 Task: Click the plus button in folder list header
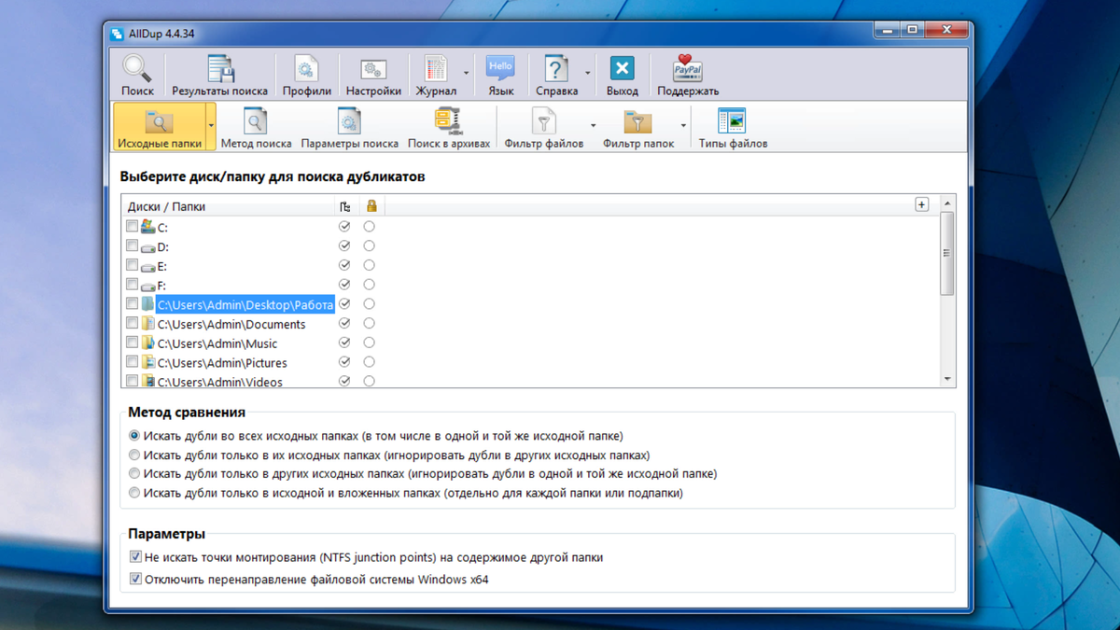[922, 204]
